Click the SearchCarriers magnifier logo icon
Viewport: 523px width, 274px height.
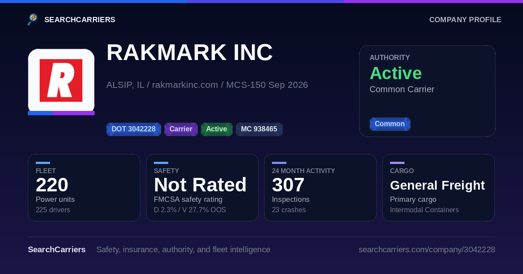tap(33, 20)
